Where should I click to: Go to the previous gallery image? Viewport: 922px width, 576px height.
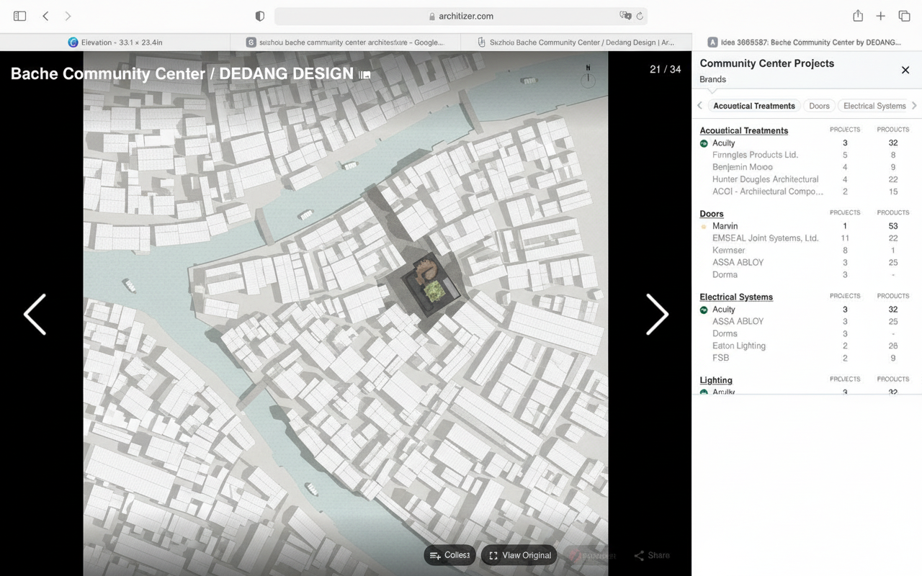click(x=35, y=315)
